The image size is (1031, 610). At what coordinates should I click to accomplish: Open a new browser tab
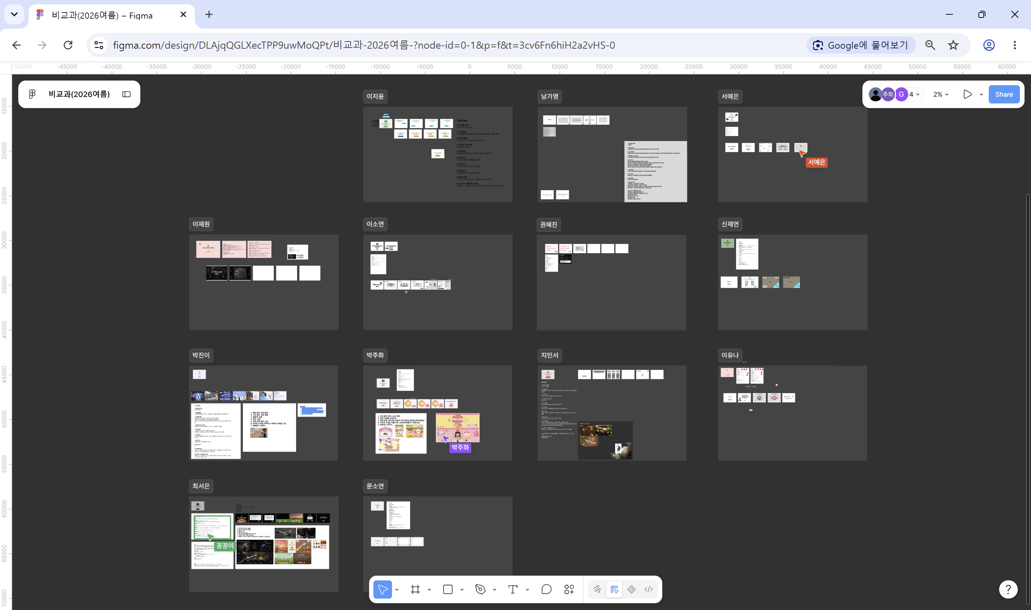click(209, 14)
